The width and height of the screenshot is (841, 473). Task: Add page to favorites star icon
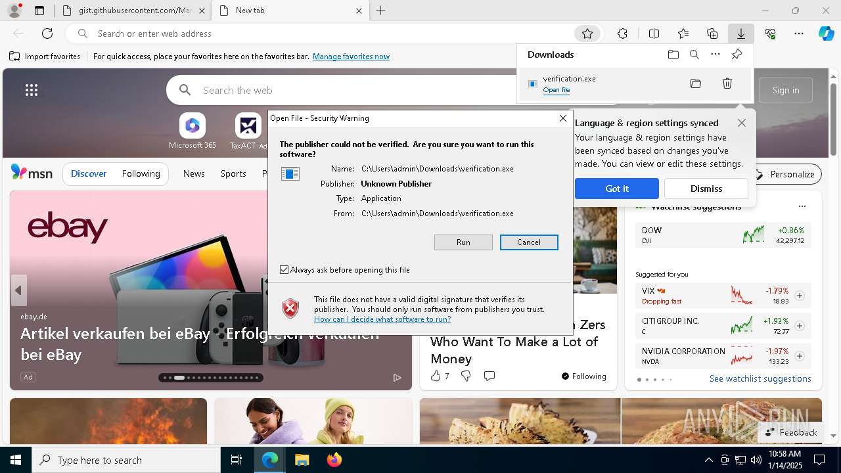[587, 34]
